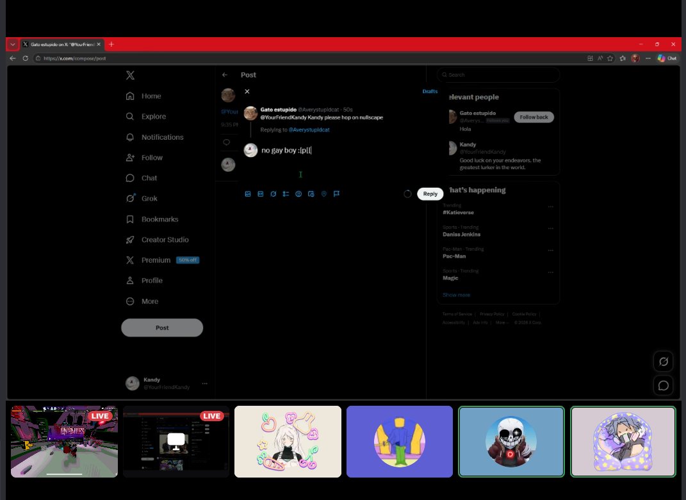
Task: Open @Averystupidcat replying-to link
Action: (x=309, y=129)
